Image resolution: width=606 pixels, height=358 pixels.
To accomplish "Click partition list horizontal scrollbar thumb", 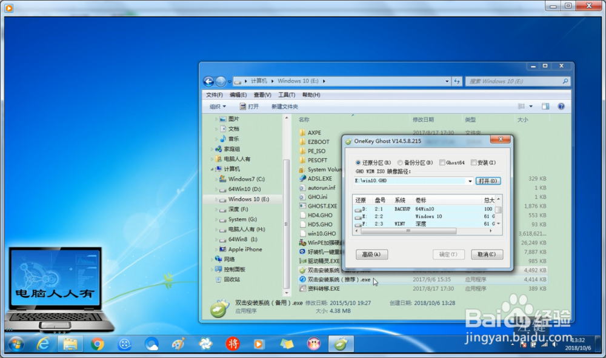I will [408, 231].
